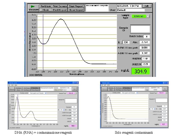Screen dimensions: 183x137
Task: Open Help menu in 6.1 ng/uL window
Action: pyautogui.click(x=109, y=85)
